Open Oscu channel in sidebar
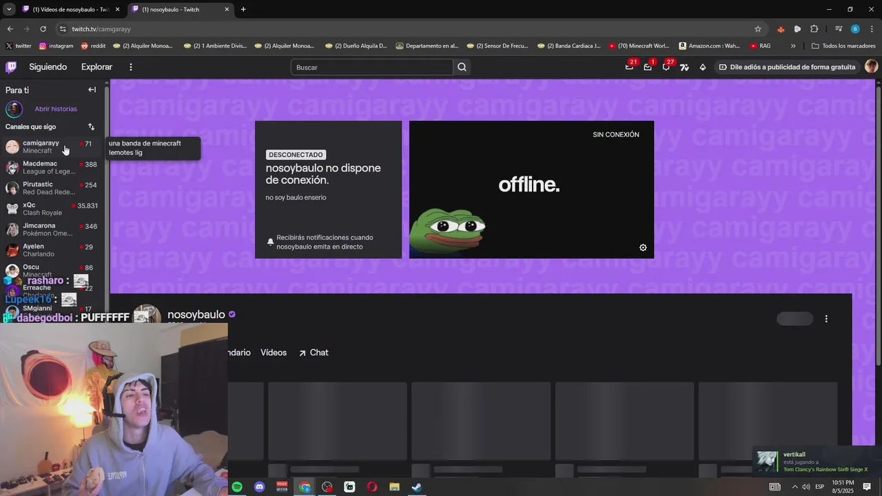 [52, 269]
